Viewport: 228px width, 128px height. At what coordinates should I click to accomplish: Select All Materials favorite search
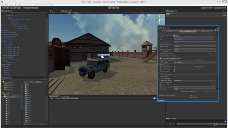(9, 84)
